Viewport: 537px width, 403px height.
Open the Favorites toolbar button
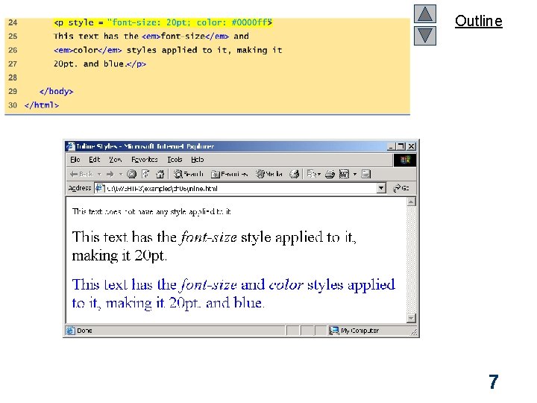point(229,174)
